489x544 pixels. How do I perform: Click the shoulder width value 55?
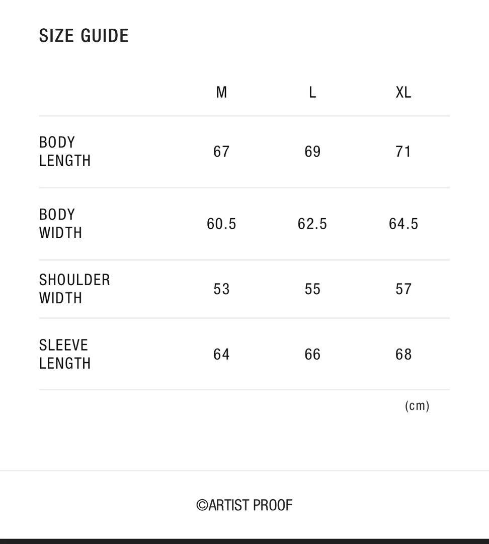312,289
